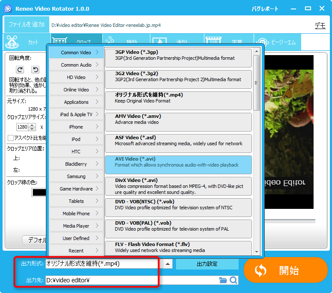Increase the crop width spinner value
This screenshot has width=332, height=293.
[x=32, y=125]
